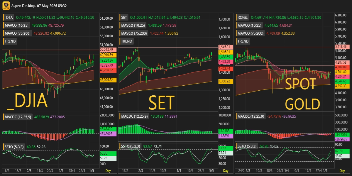Click MACDC (12,25,9) label in gold panel

[x=251, y=116]
